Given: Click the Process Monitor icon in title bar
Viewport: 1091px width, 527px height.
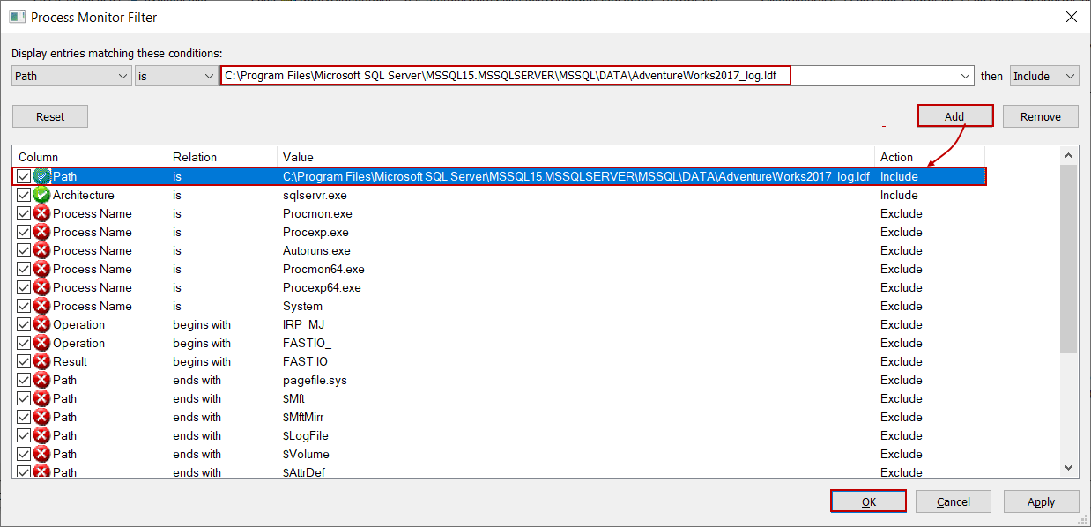Looking at the screenshot, I should [17, 17].
